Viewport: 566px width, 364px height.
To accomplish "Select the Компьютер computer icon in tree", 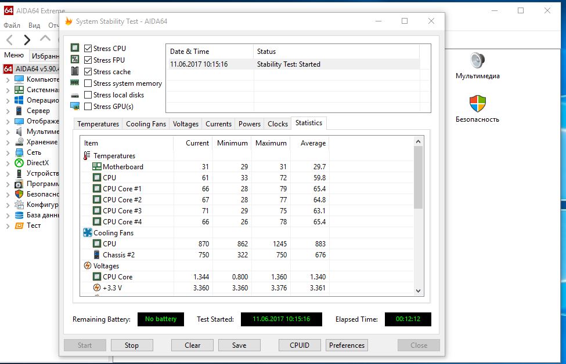I will point(19,79).
